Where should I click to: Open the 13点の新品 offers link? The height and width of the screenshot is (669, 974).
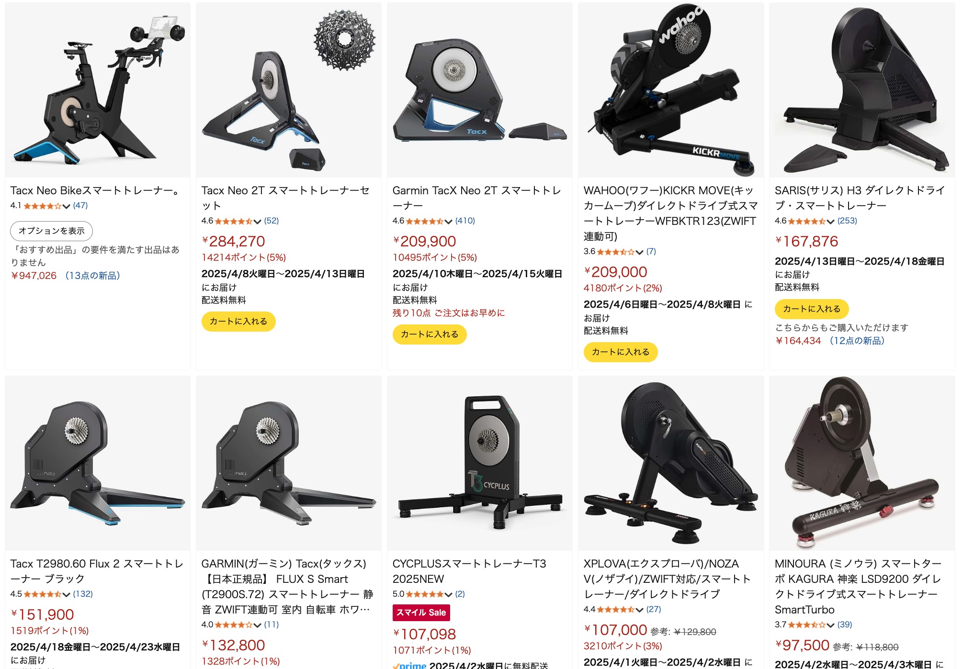click(92, 276)
